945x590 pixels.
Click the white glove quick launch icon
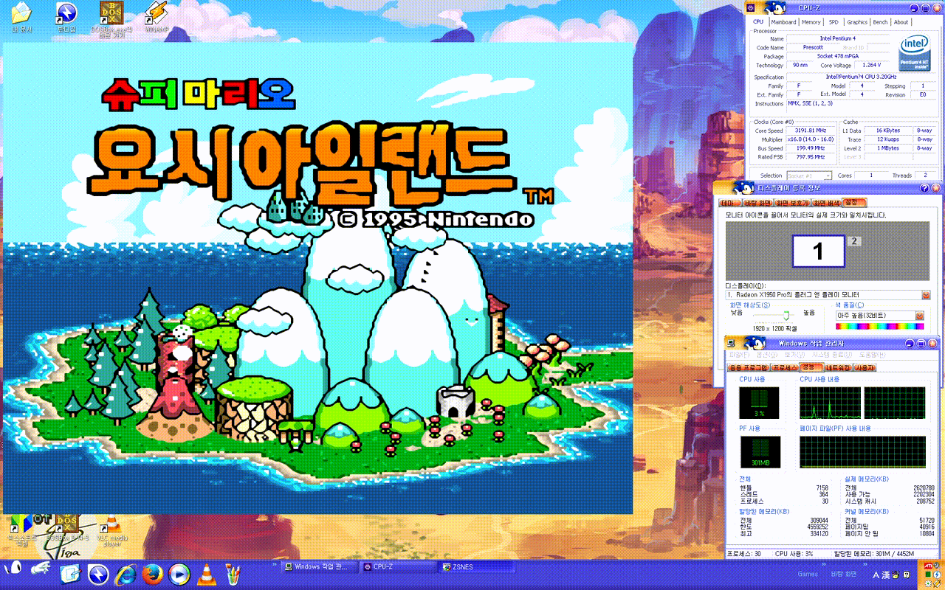pos(42,568)
